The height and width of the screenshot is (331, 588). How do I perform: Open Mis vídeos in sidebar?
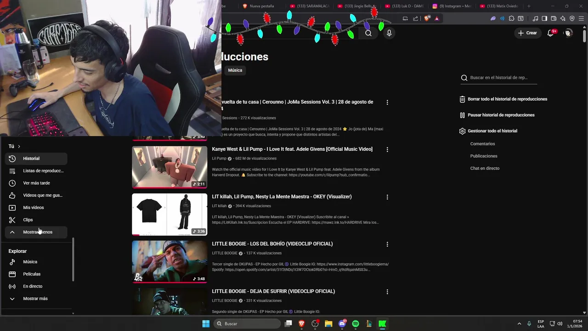coord(36,207)
